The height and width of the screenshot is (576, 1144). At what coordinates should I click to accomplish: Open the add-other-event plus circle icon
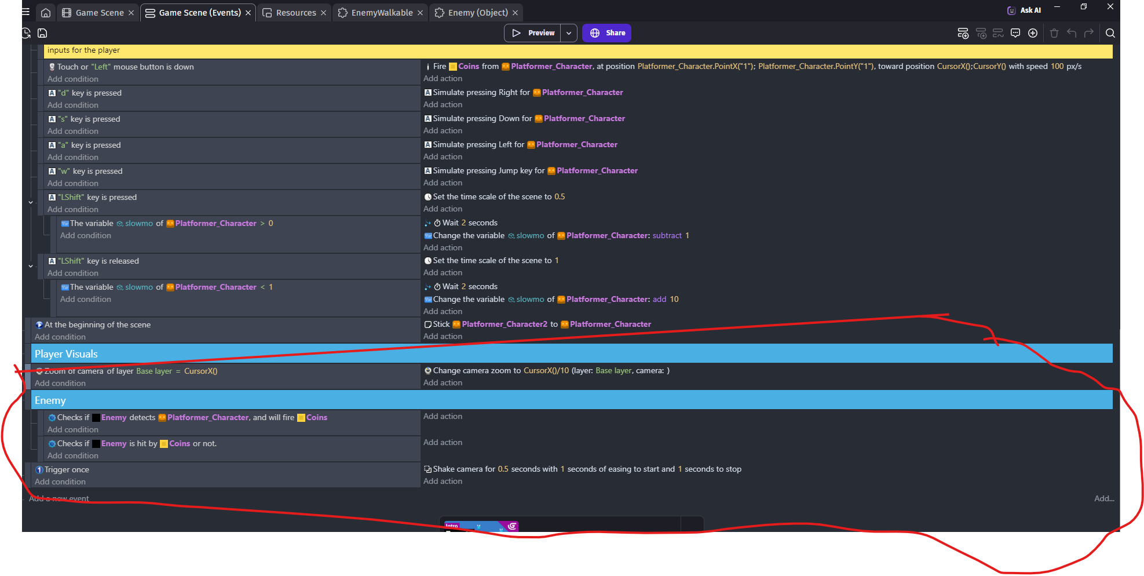1033,33
